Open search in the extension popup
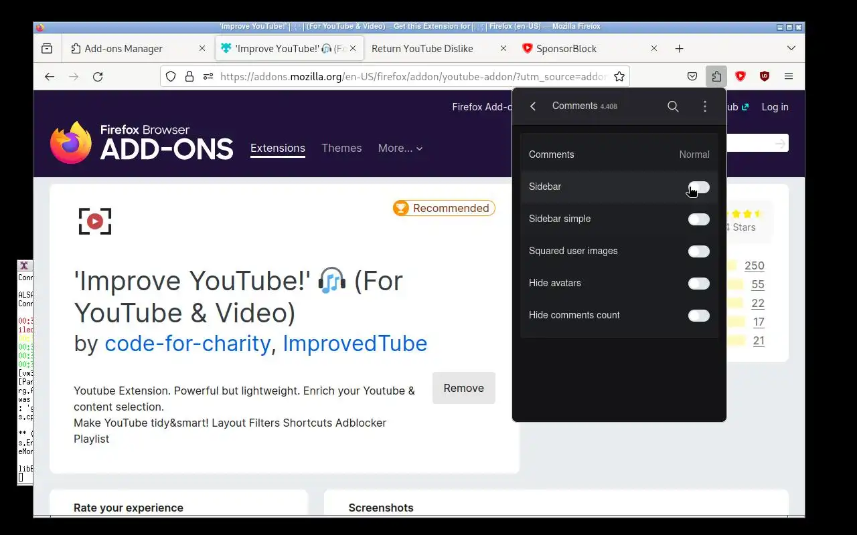The height and width of the screenshot is (535, 857). pos(673,106)
